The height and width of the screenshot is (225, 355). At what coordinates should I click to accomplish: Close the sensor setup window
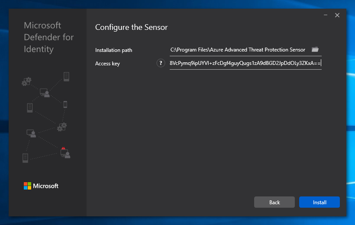pyautogui.click(x=337, y=15)
